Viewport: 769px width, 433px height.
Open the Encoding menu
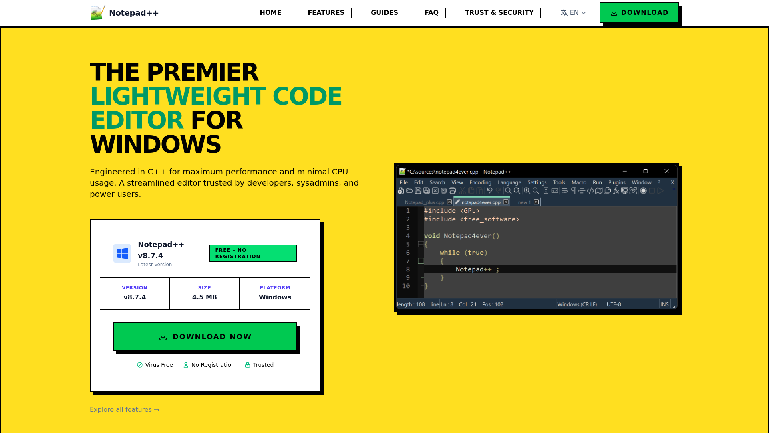[480, 182]
